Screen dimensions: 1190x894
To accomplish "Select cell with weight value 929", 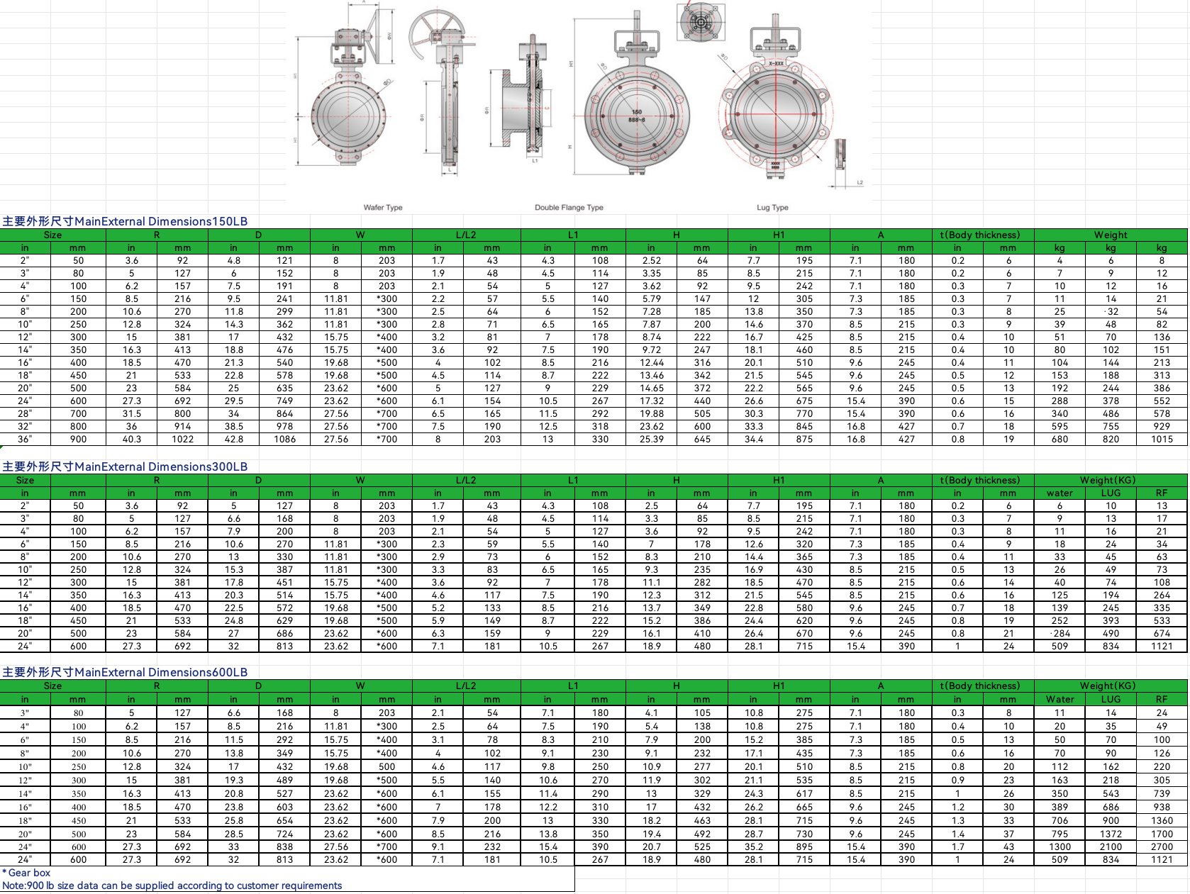I will [x=1162, y=427].
